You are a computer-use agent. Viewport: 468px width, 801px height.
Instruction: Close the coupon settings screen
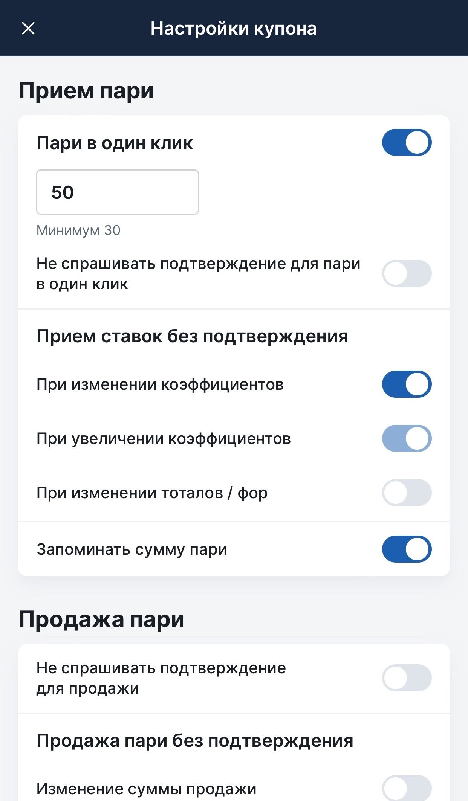click(28, 28)
